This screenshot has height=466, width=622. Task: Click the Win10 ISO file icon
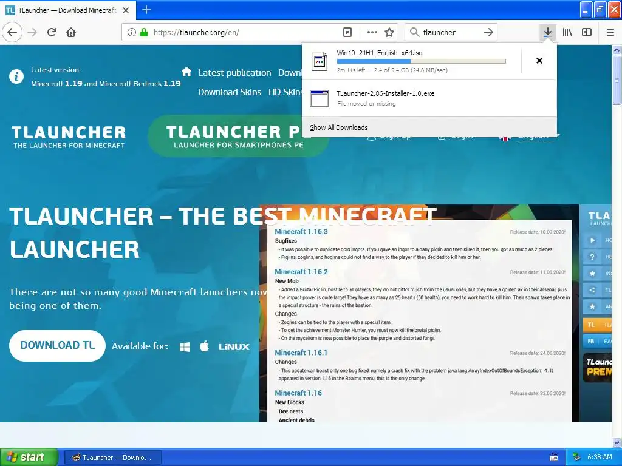pyautogui.click(x=320, y=61)
